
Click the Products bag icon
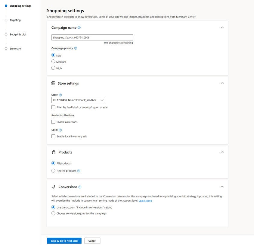click(54, 152)
